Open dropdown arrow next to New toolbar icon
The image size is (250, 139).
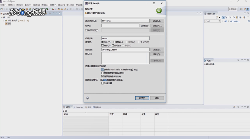(4, 9)
